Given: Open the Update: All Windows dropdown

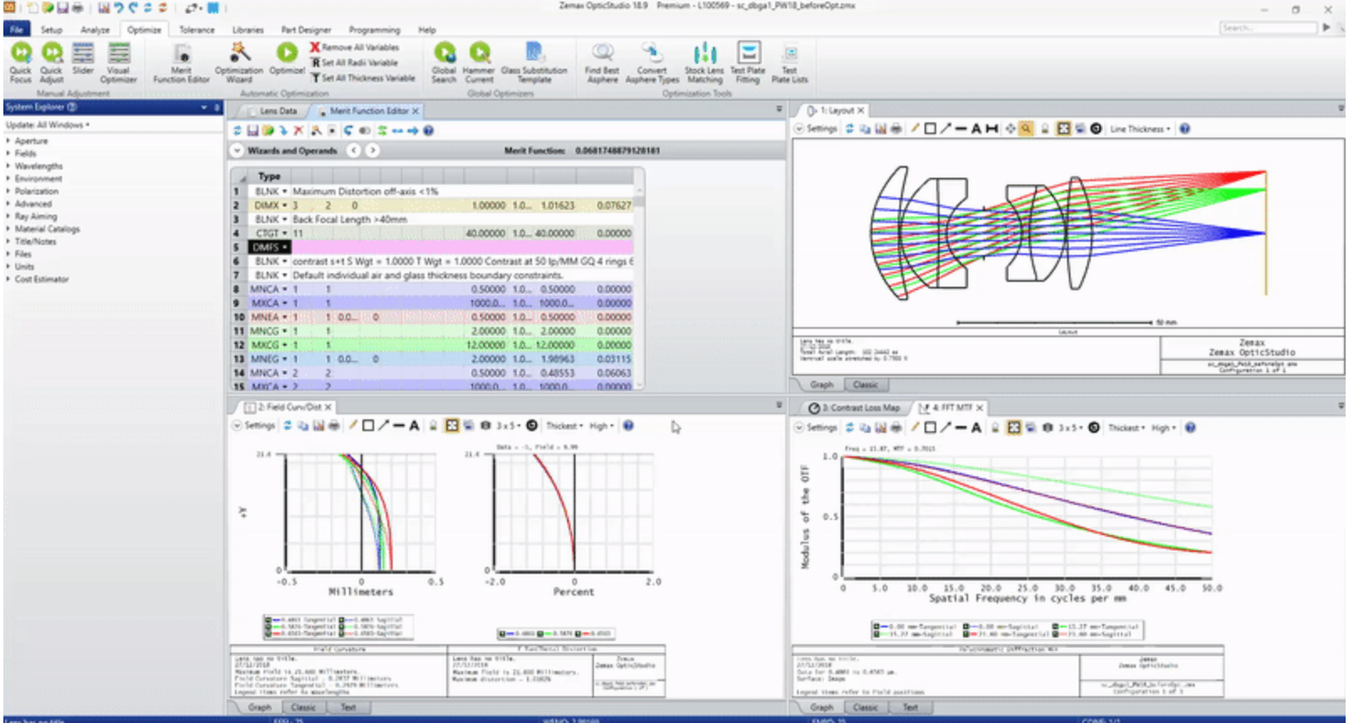Looking at the screenshot, I should 48,125.
